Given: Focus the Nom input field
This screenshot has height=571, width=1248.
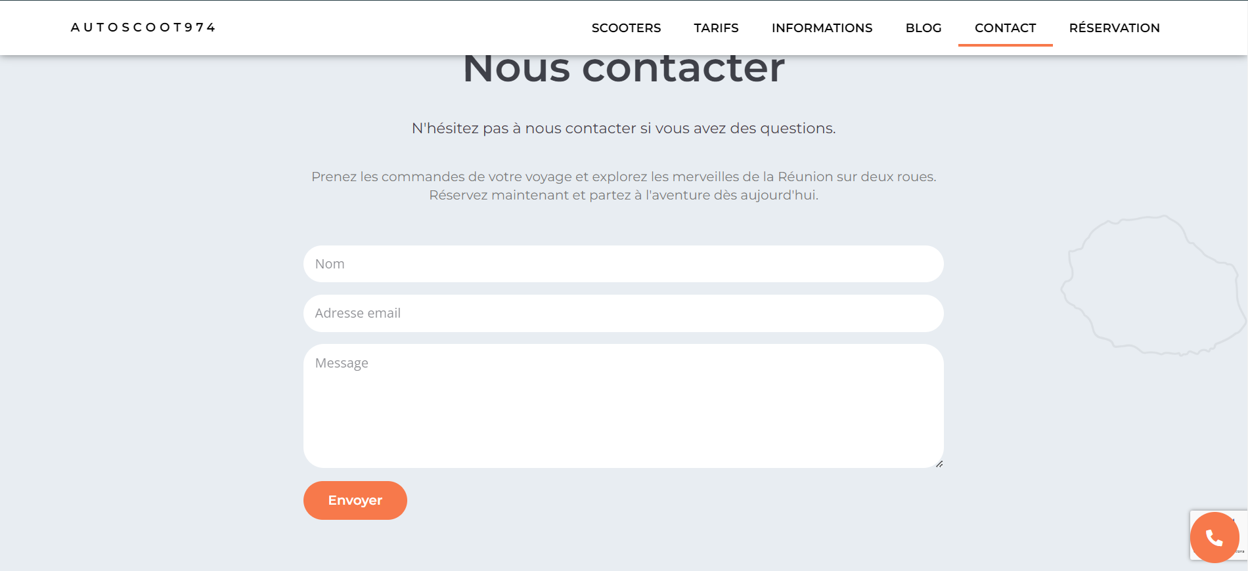Looking at the screenshot, I should (x=623, y=264).
